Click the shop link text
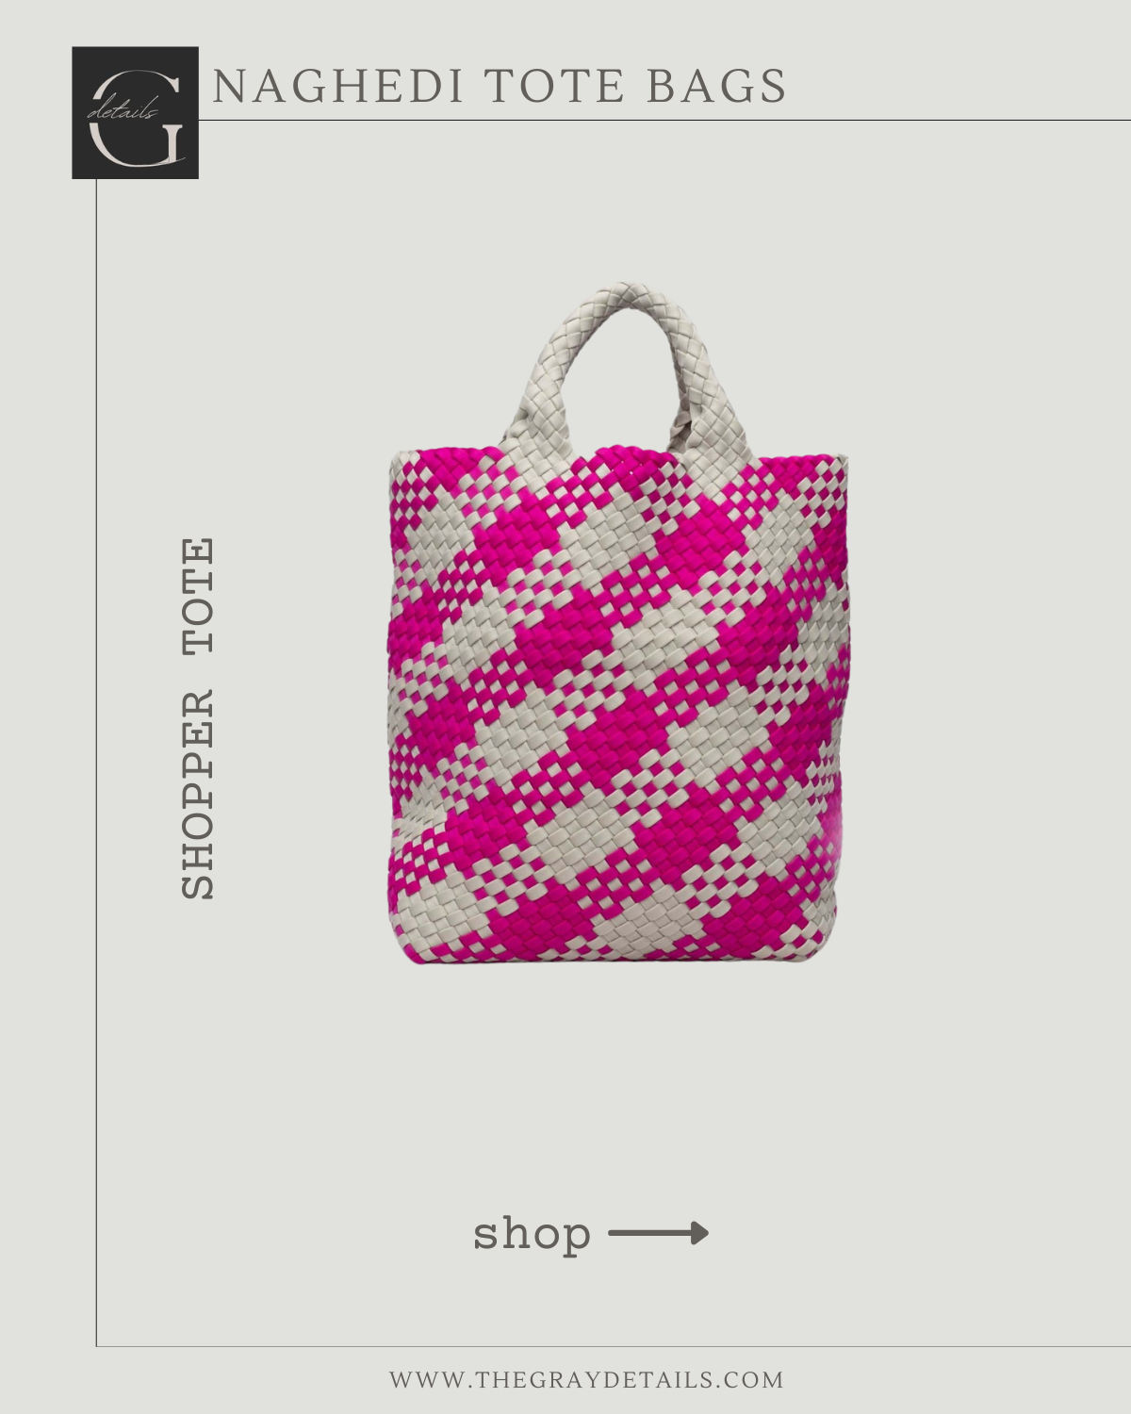Screen dimensions: 1131x1414 (532, 1233)
